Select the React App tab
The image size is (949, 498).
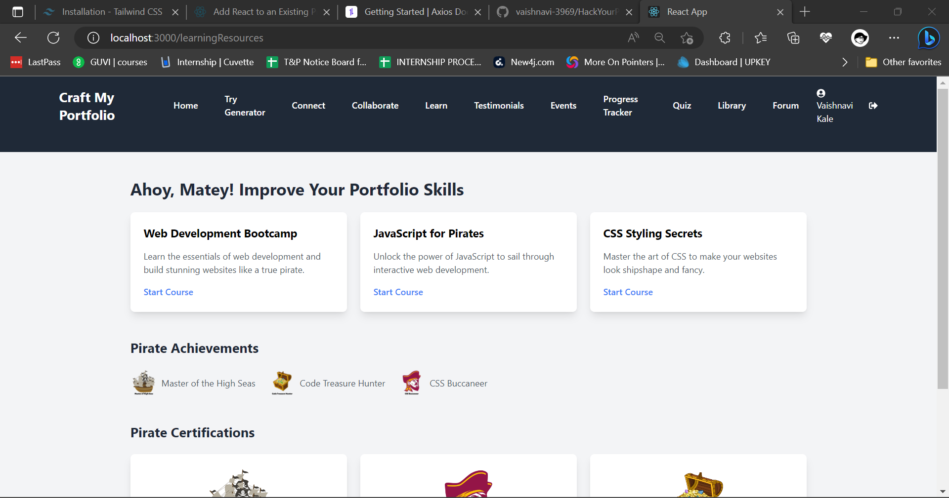pyautogui.click(x=716, y=12)
